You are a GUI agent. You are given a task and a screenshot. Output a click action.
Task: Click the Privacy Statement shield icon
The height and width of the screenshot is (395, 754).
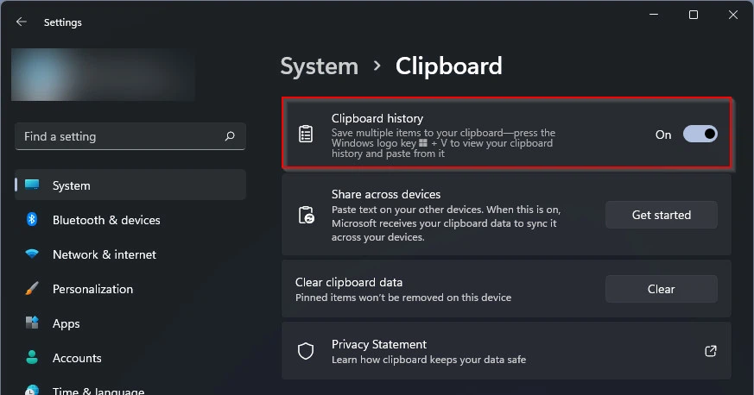point(306,351)
